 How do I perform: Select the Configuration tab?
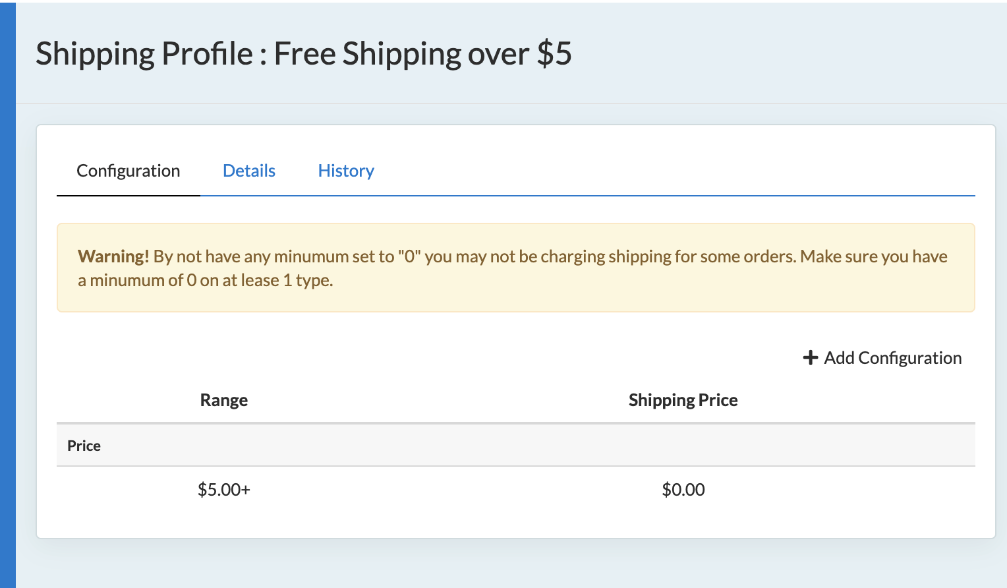[129, 171]
